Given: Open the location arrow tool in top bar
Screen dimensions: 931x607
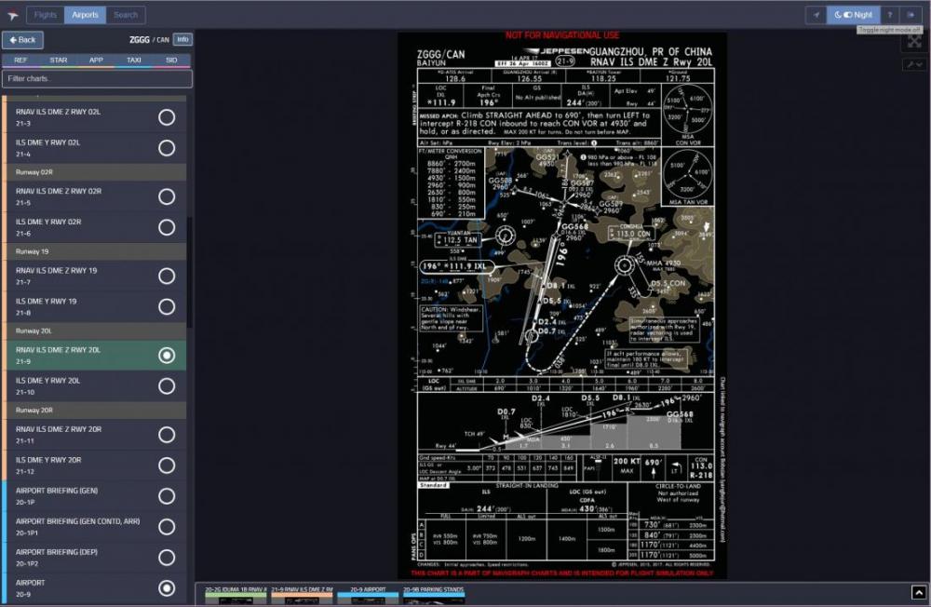Looking at the screenshot, I should click(x=816, y=15).
